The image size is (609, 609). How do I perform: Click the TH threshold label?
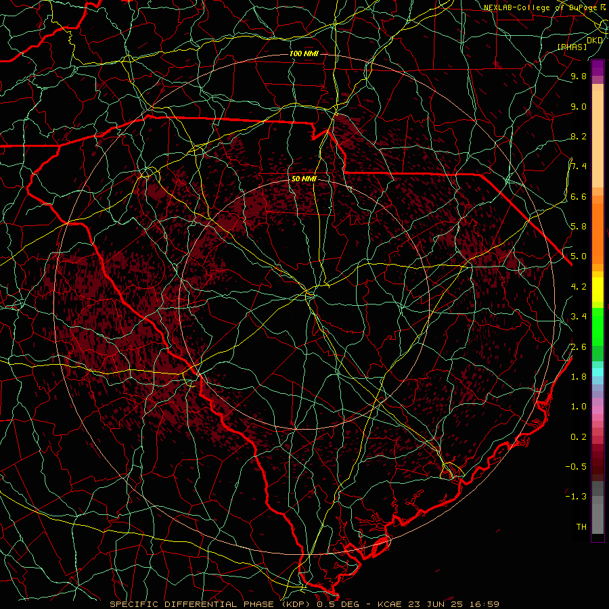581,527
